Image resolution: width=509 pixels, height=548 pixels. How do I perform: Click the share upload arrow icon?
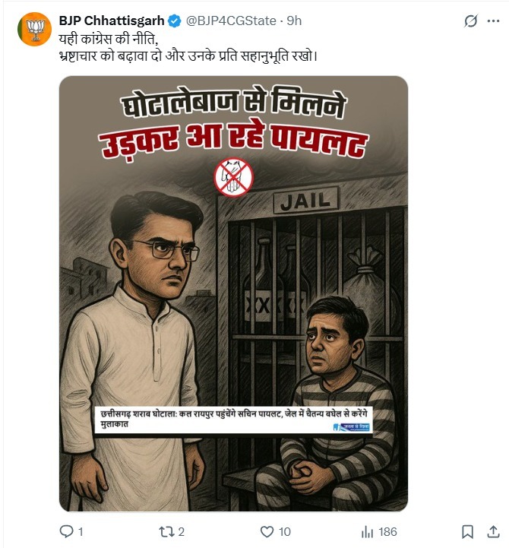(493, 531)
